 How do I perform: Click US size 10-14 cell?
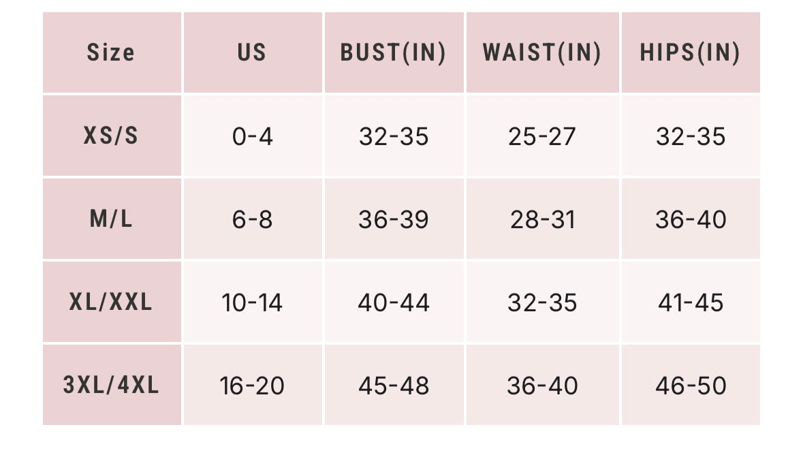[252, 302]
